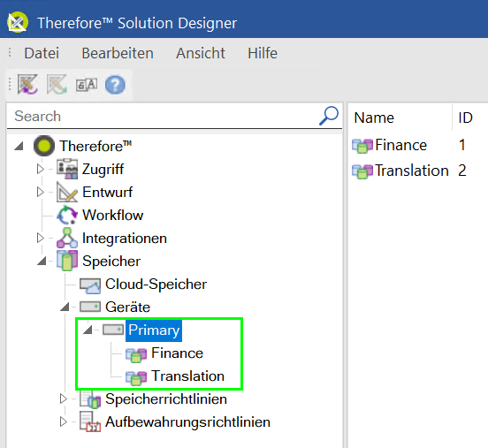Viewport: 488px width, 448px height.
Task: Click the Finance icon in the list pane
Action: click(x=362, y=146)
